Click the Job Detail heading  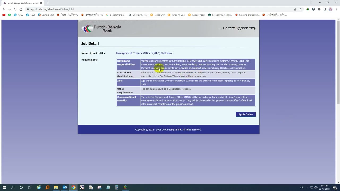90,44
